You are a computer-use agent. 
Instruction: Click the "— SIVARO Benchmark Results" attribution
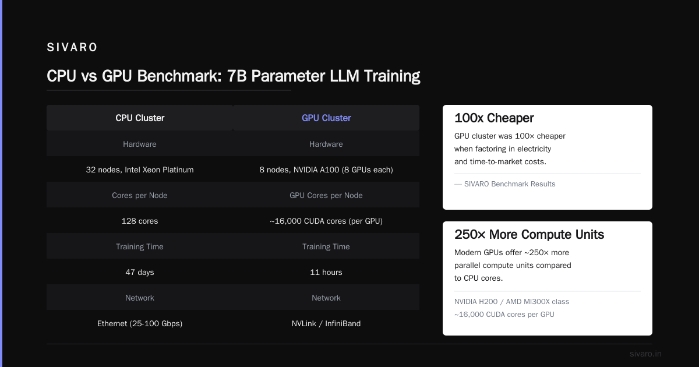tap(505, 184)
